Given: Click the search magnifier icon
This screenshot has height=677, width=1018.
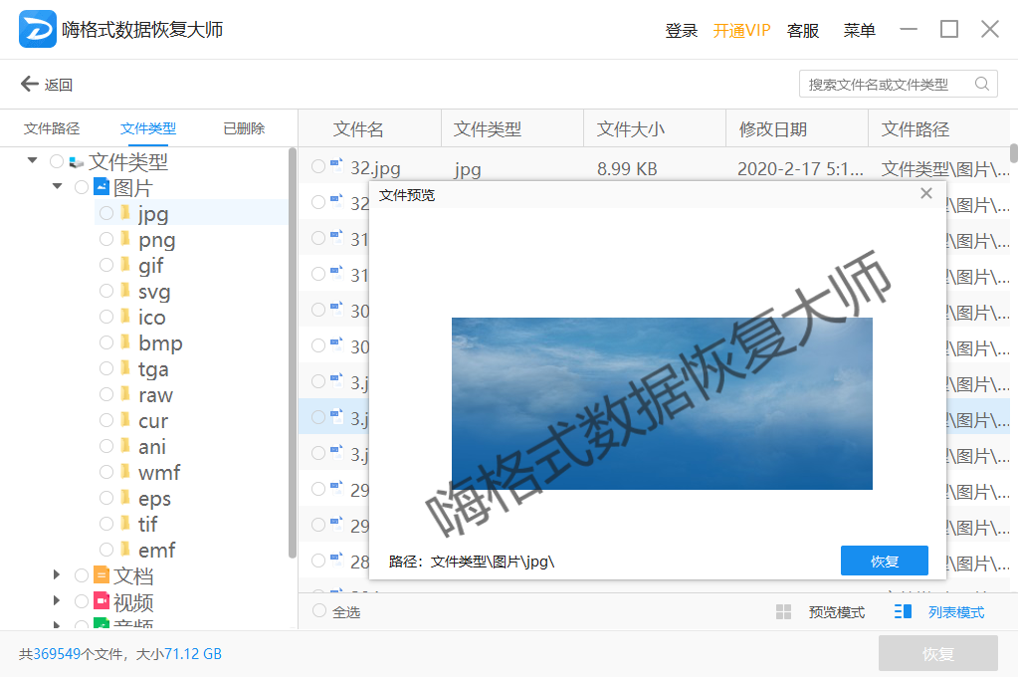Looking at the screenshot, I should [x=981, y=84].
